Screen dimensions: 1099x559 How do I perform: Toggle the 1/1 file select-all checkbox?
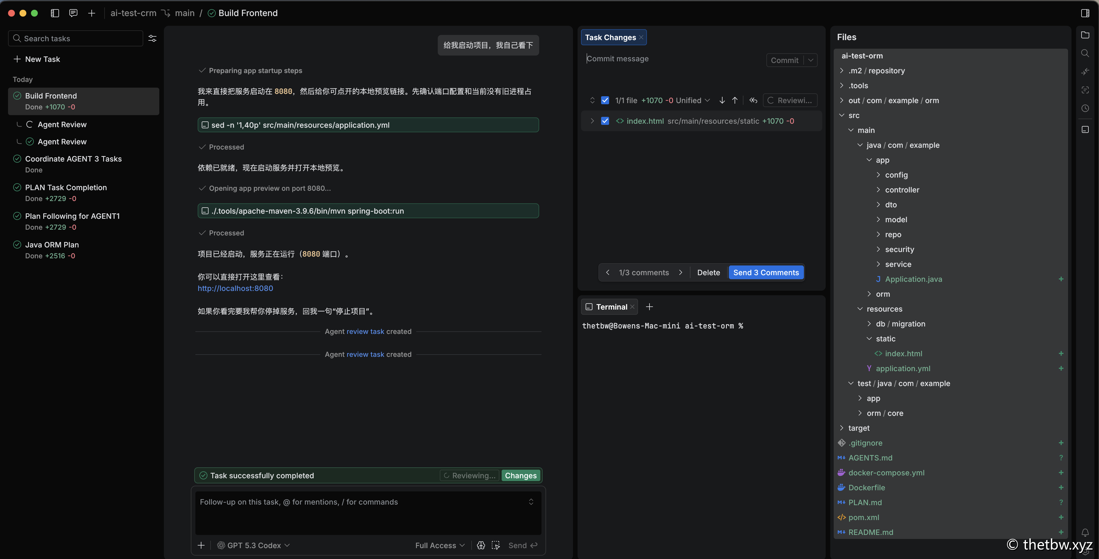[x=605, y=100]
